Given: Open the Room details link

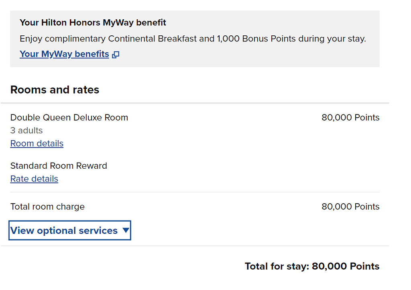Looking at the screenshot, I should (x=37, y=144).
